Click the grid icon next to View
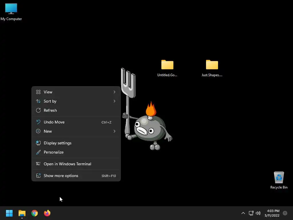293x220 pixels. pos(38,92)
